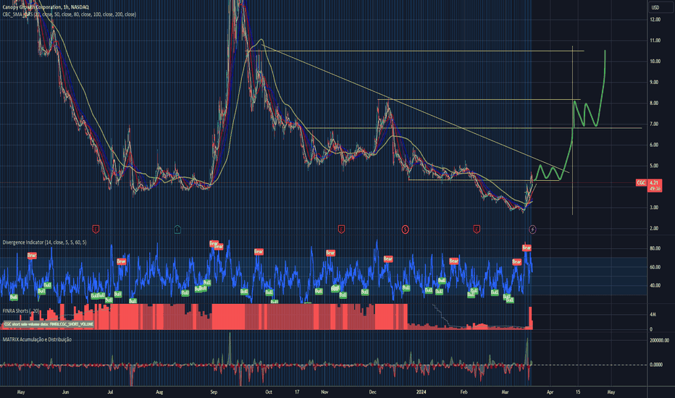Select the descending yellow trendline drawing
The image size is (675, 398).
416,109
